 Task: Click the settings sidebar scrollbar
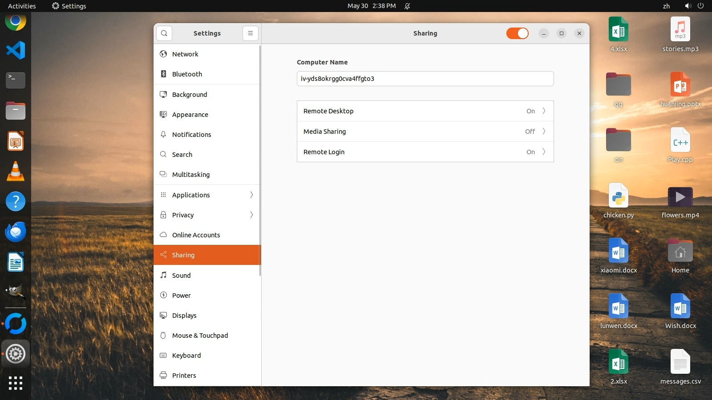coord(259,160)
